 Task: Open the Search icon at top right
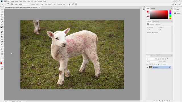point(173,4)
